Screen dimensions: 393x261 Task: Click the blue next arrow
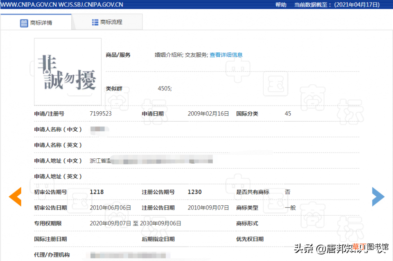(378, 197)
